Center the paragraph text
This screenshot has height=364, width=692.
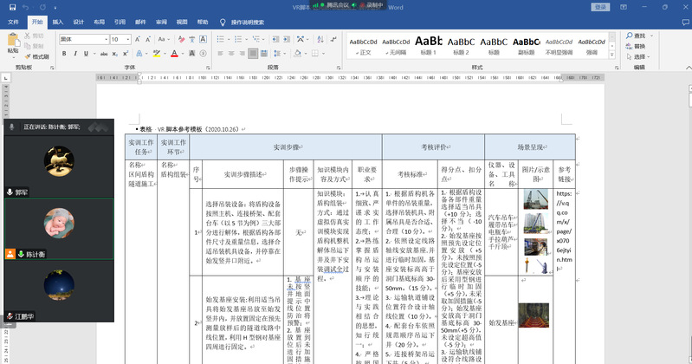coord(231,54)
